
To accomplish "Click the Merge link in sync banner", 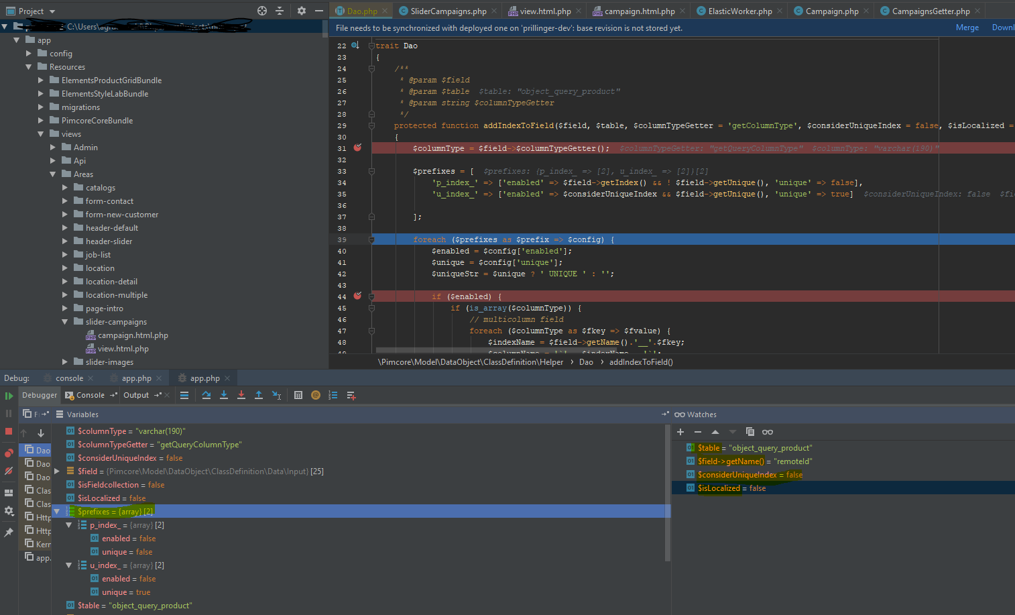I will [x=967, y=27].
